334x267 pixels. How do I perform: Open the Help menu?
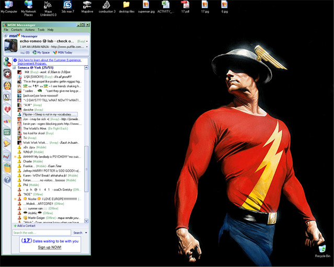pyautogui.click(x=50, y=30)
